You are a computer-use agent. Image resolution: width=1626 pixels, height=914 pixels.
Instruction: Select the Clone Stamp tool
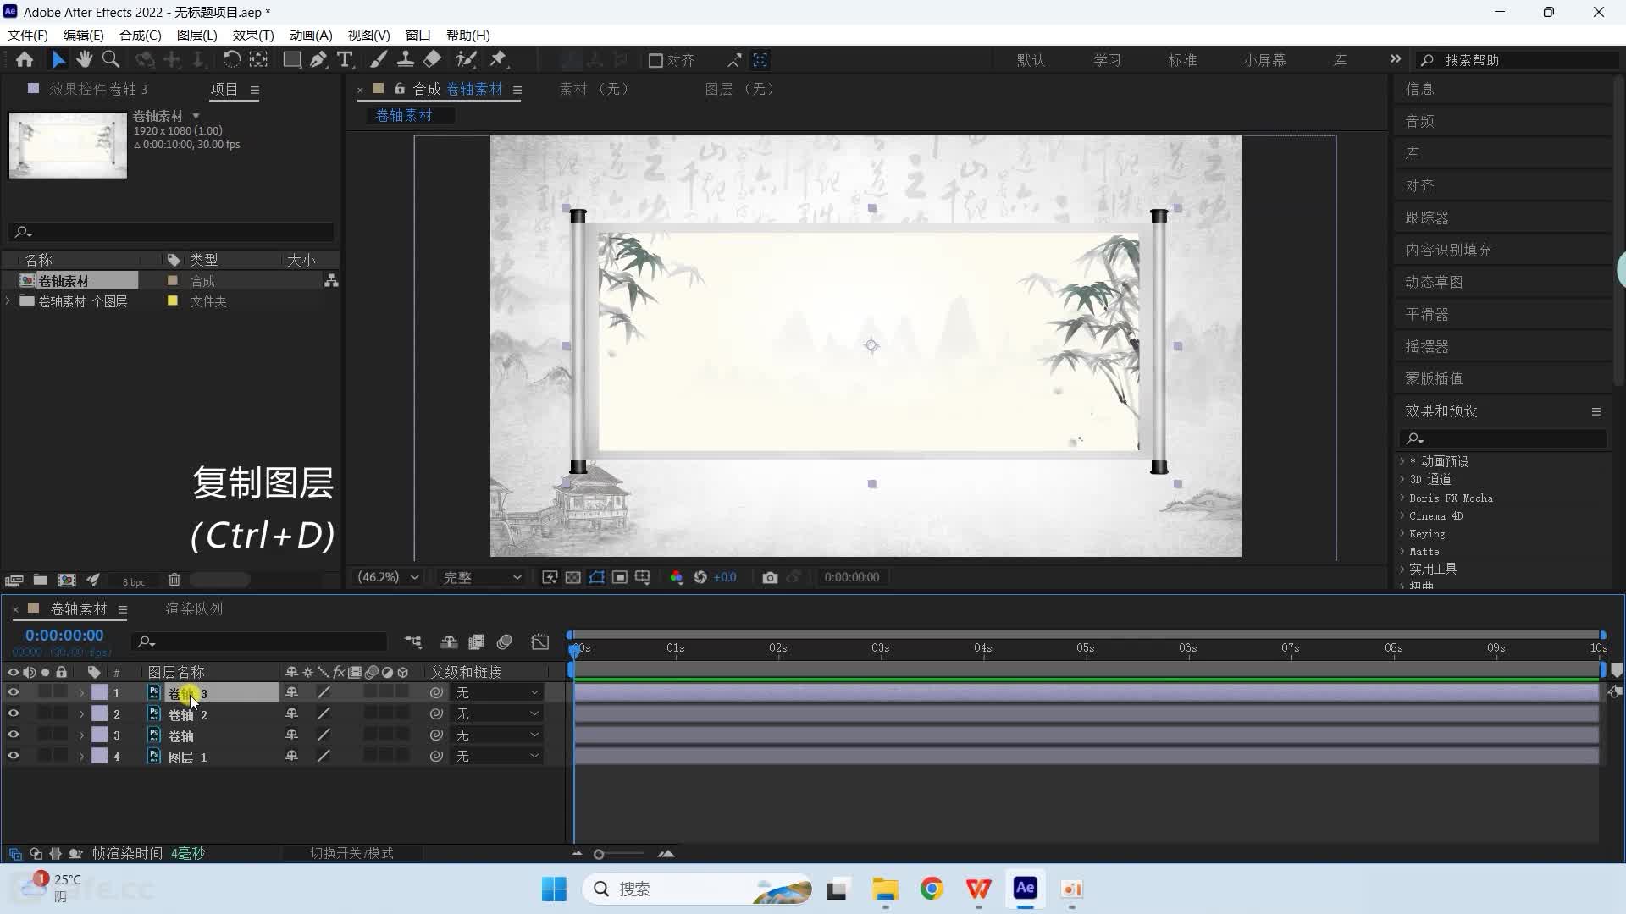[406, 59]
